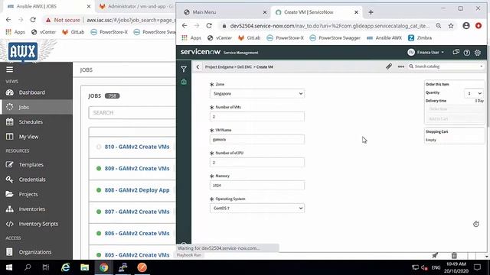Open the Ansible AWX bookmark
This screenshot has width=490, height=275.
(384, 37)
